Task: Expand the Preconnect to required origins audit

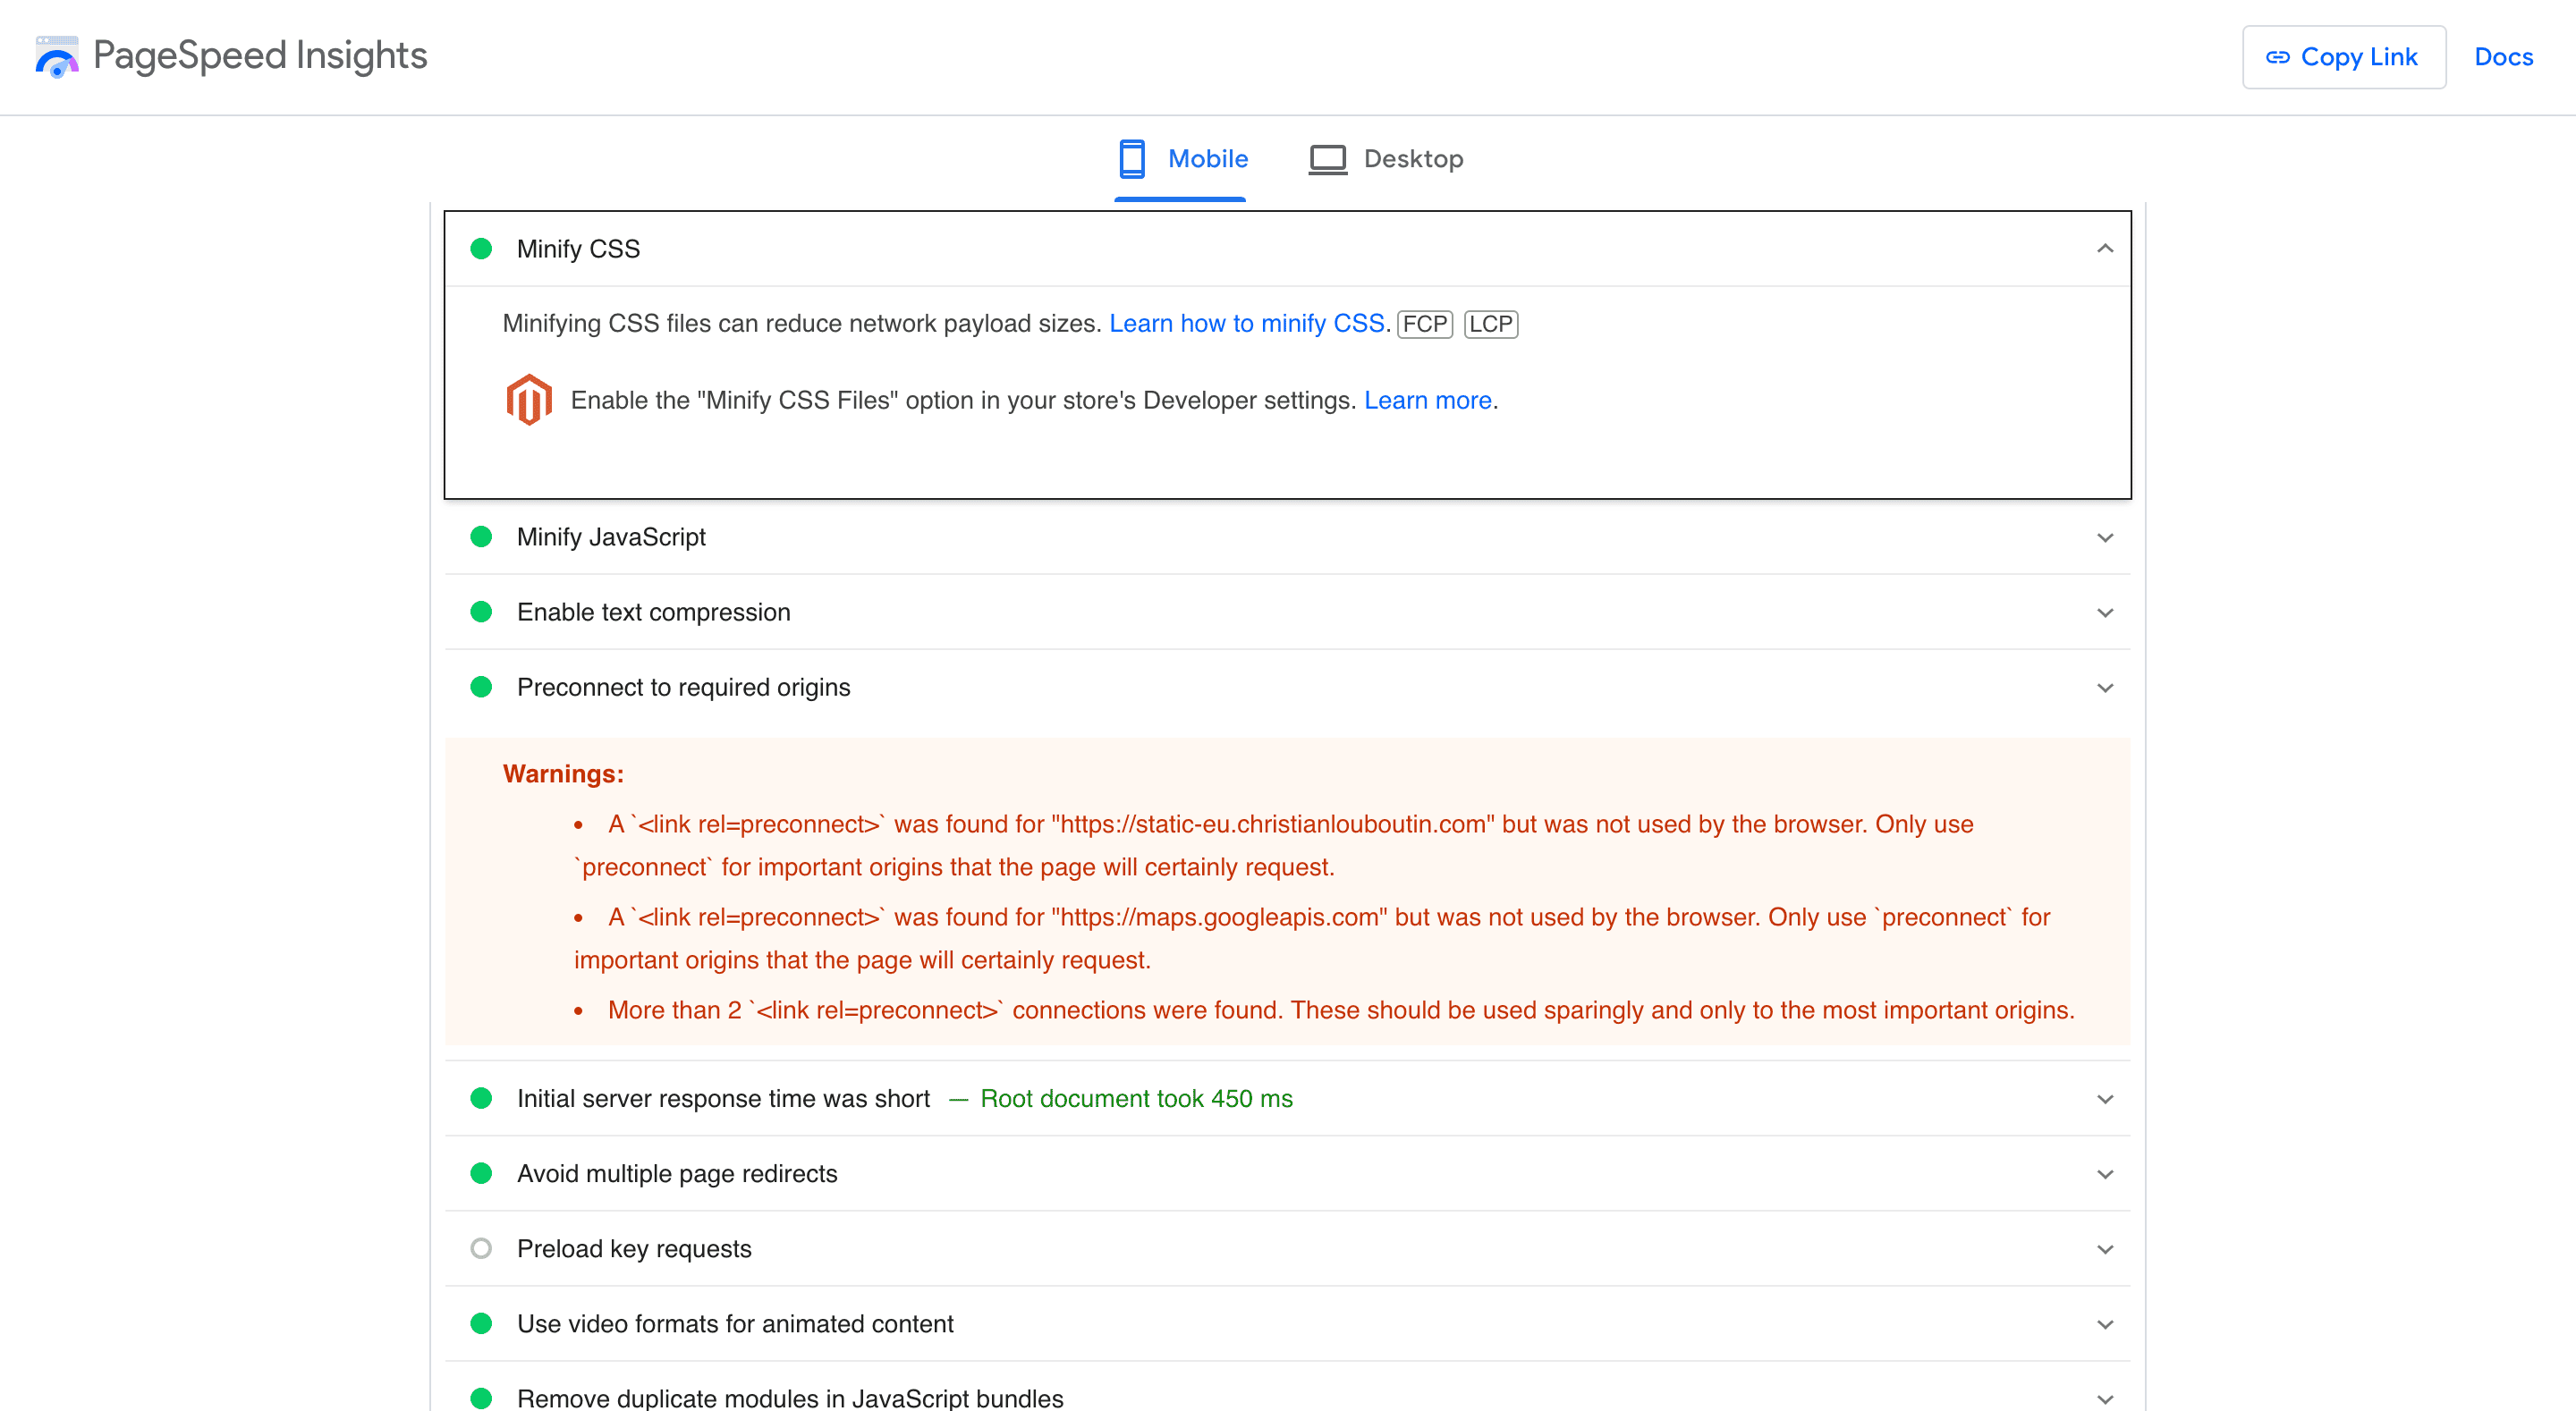Action: pyautogui.click(x=2106, y=687)
